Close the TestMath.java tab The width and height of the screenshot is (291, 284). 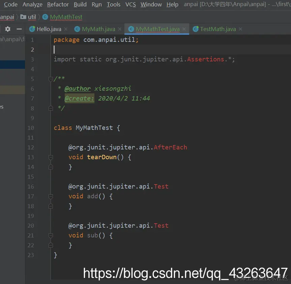(x=240, y=29)
